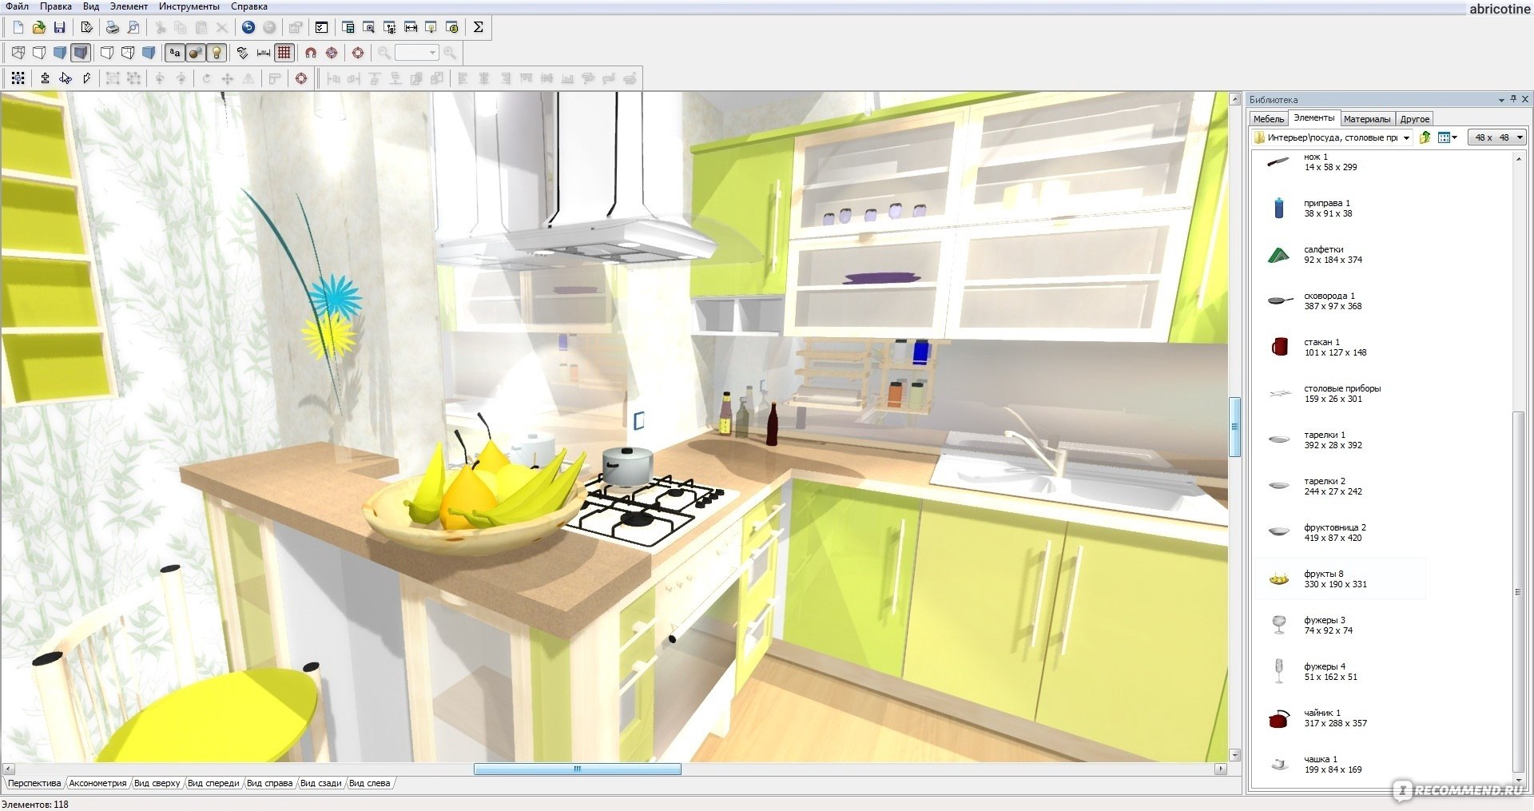The height and width of the screenshot is (811, 1534).
Task: Click the open folder icon in the top toolbar
Action: click(x=38, y=27)
